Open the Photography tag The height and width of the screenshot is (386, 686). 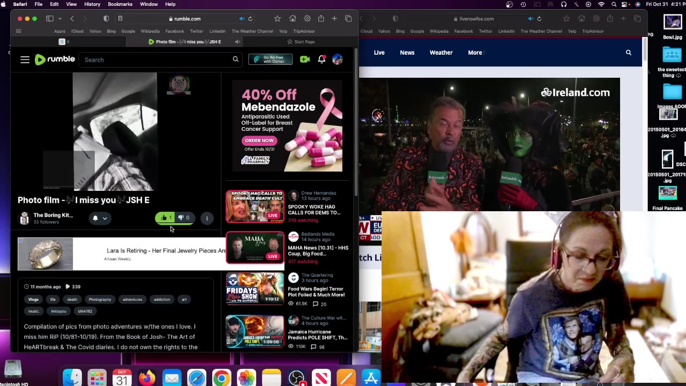(x=100, y=300)
